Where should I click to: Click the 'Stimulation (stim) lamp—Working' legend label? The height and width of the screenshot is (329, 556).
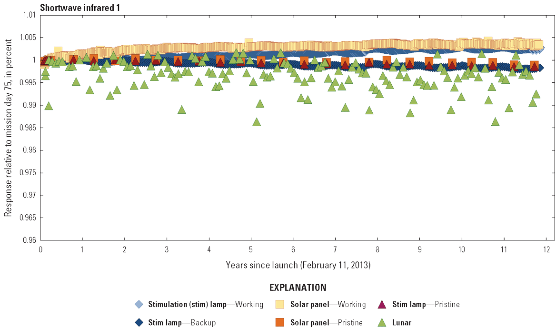(206, 304)
